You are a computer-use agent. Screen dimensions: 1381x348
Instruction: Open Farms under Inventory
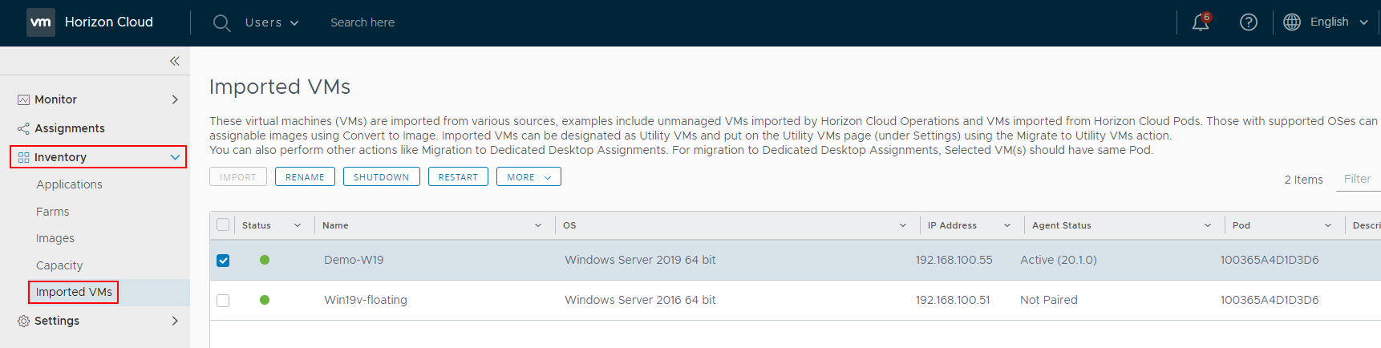[53, 212]
